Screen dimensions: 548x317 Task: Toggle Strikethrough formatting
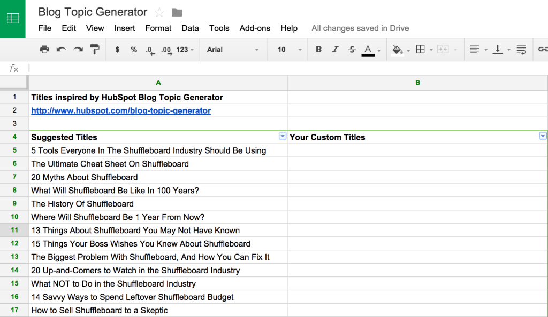coord(352,50)
